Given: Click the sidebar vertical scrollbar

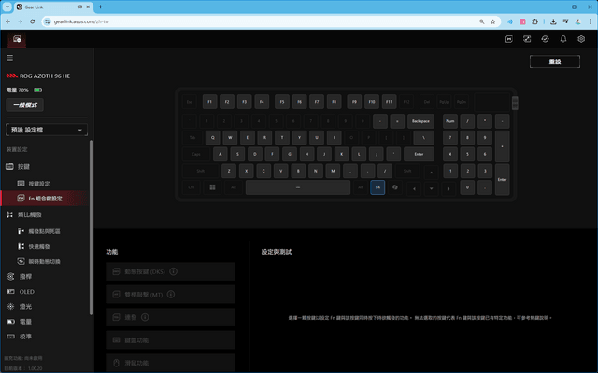Looking at the screenshot, I should (x=91, y=228).
